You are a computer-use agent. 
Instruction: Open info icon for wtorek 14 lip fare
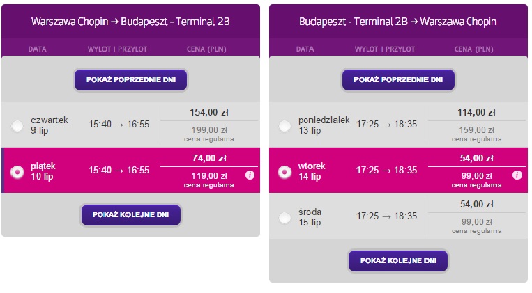[517, 175]
